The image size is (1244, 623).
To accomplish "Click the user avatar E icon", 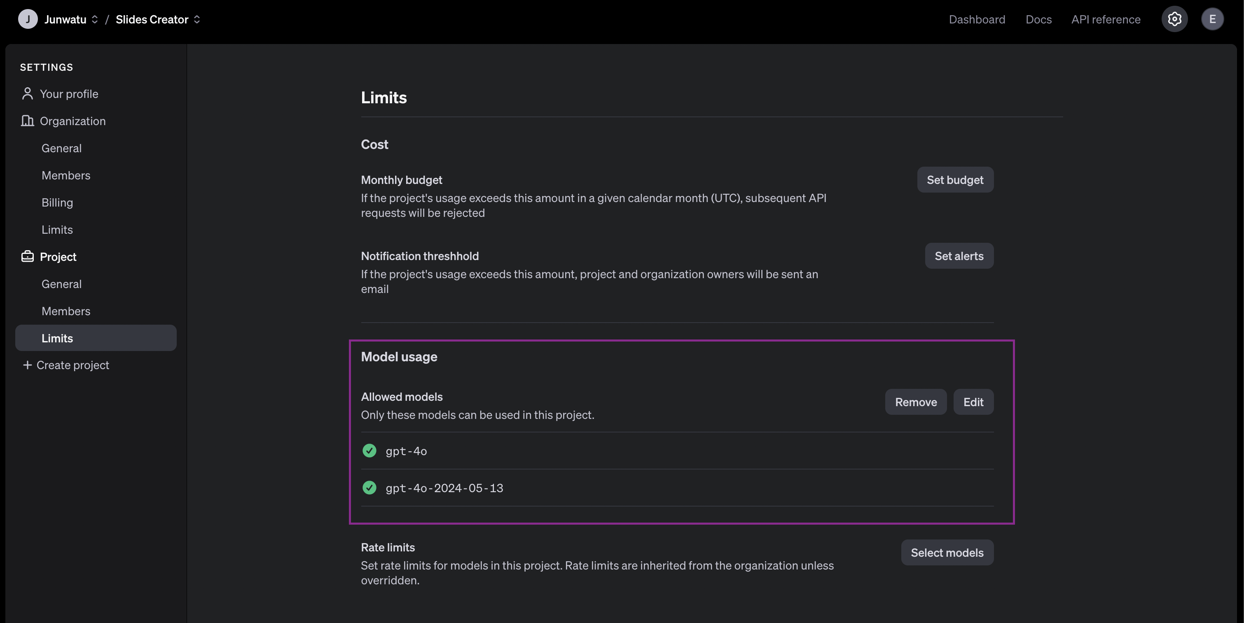I will (1211, 19).
